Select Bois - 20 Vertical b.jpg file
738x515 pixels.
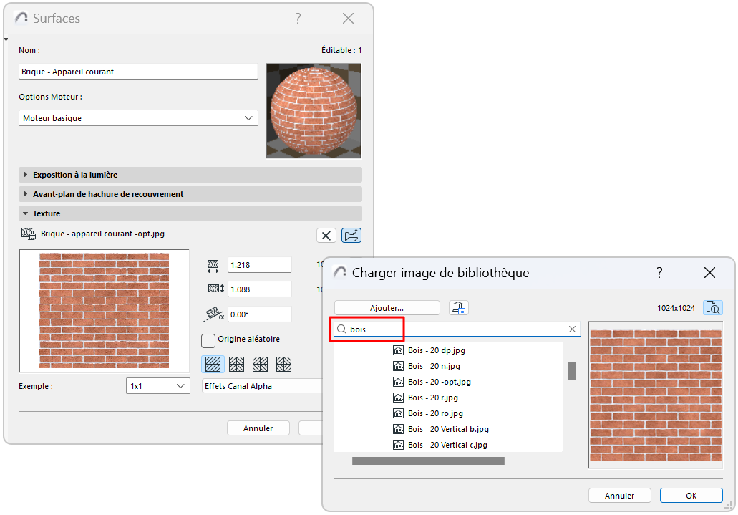click(448, 429)
